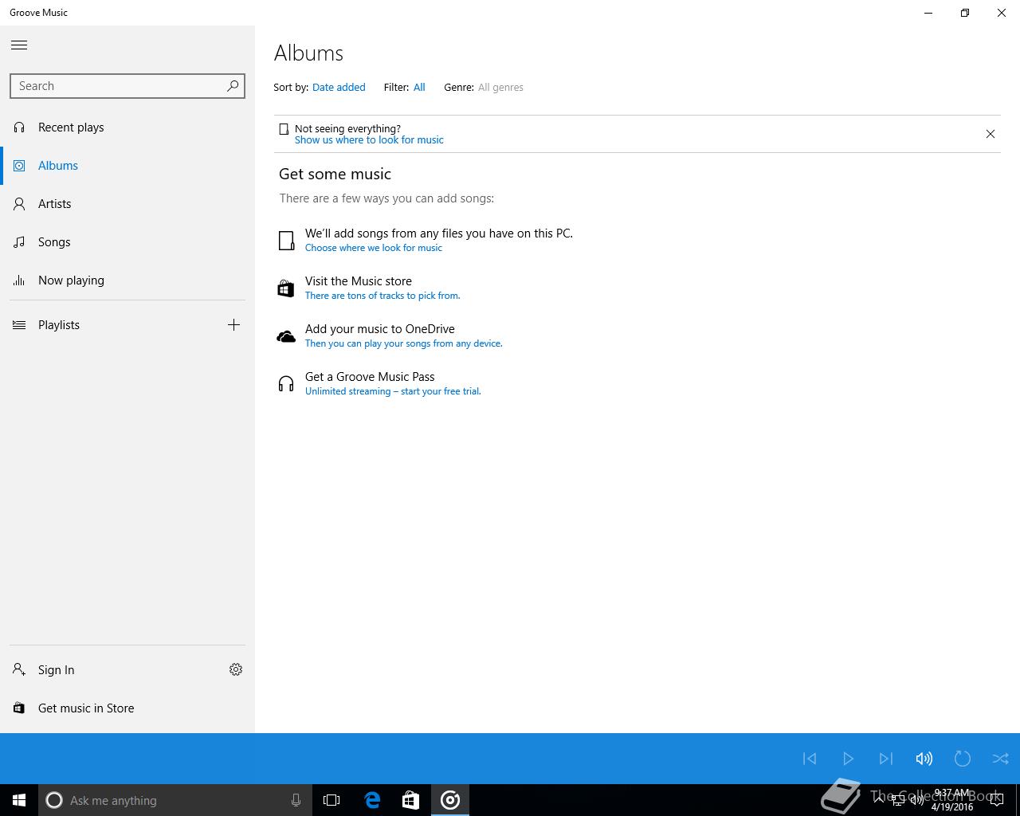
Task: Toggle shuffle playback
Action: coord(1000,759)
